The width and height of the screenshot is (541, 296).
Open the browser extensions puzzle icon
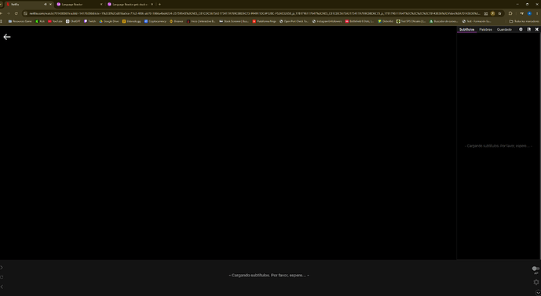[510, 13]
